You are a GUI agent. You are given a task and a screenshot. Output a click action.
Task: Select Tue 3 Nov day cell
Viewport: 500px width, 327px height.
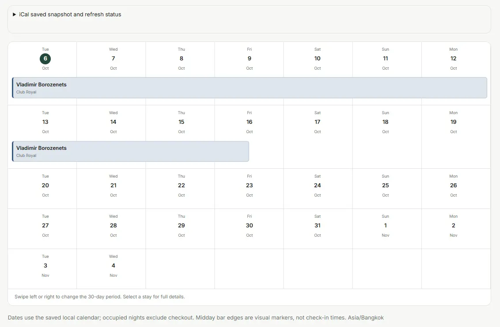click(x=42, y=269)
